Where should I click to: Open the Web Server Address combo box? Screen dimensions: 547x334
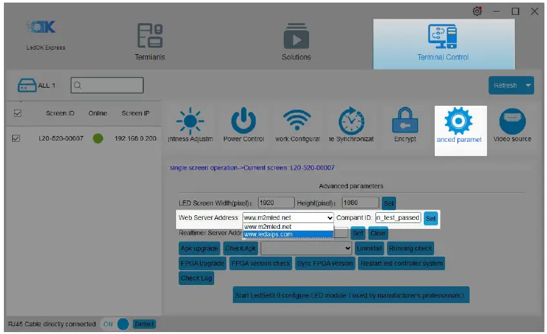pos(288,217)
